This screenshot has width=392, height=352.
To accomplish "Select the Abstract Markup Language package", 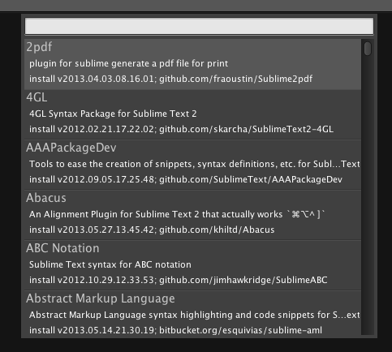I will click(x=192, y=314).
